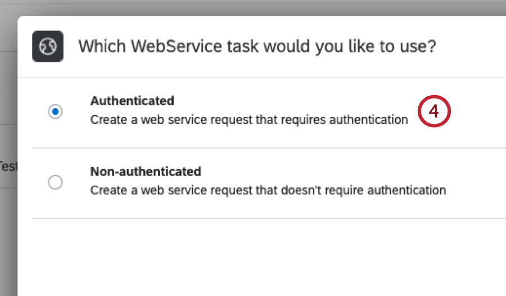Click the dialog title asking which WebService task

pyautogui.click(x=257, y=46)
